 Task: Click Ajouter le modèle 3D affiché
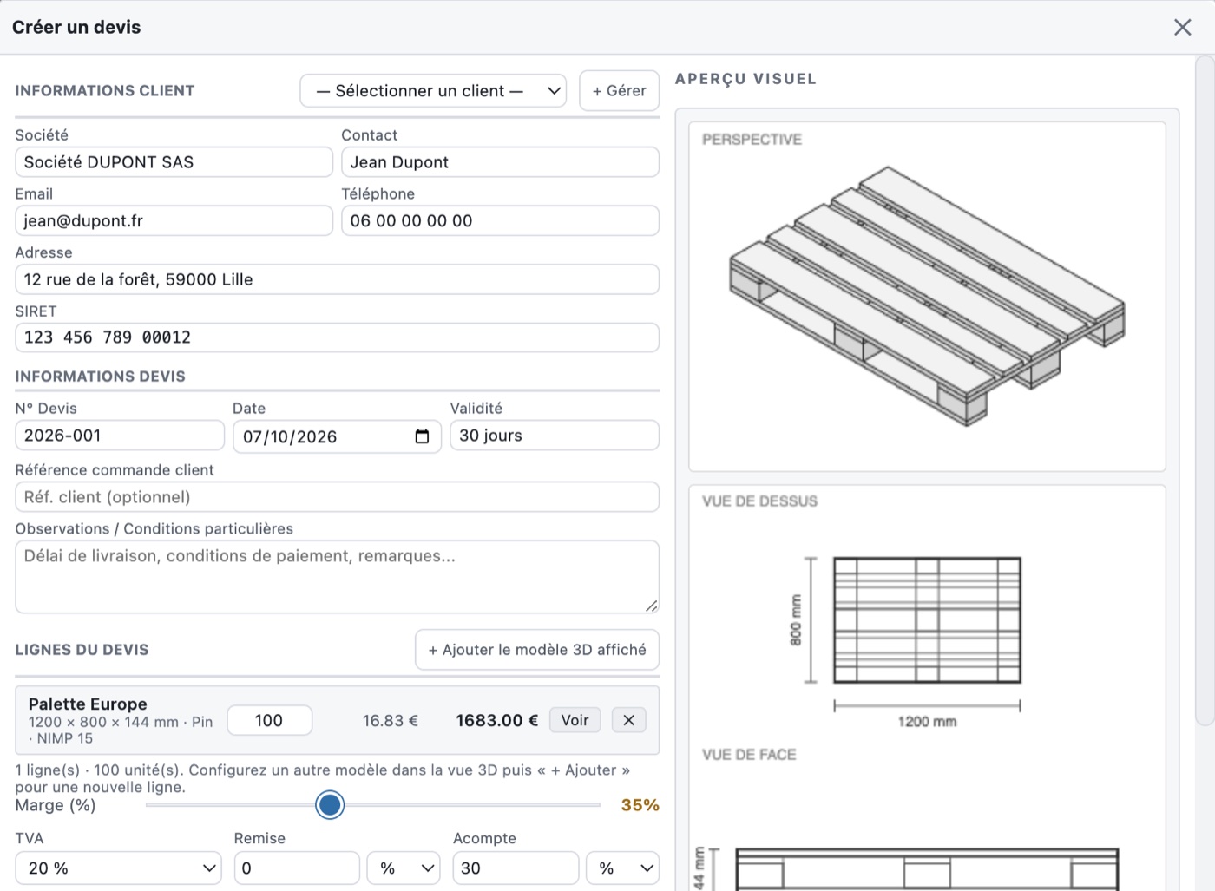(537, 650)
